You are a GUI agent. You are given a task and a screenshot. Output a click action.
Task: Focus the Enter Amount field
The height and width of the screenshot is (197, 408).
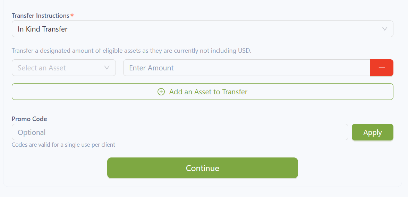point(246,68)
